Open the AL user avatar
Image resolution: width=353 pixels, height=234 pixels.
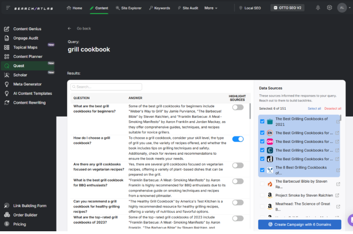tap(342, 8)
